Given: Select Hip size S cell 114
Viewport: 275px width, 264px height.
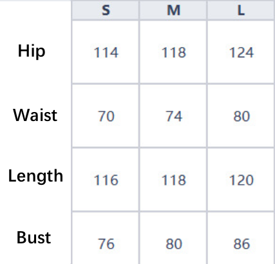Looking at the screenshot, I should point(106,52).
